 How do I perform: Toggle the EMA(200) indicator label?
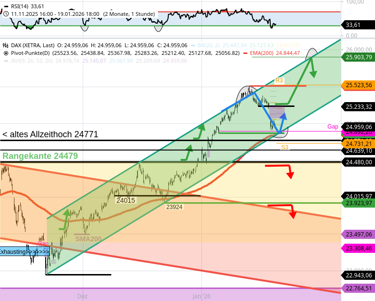point(261,53)
